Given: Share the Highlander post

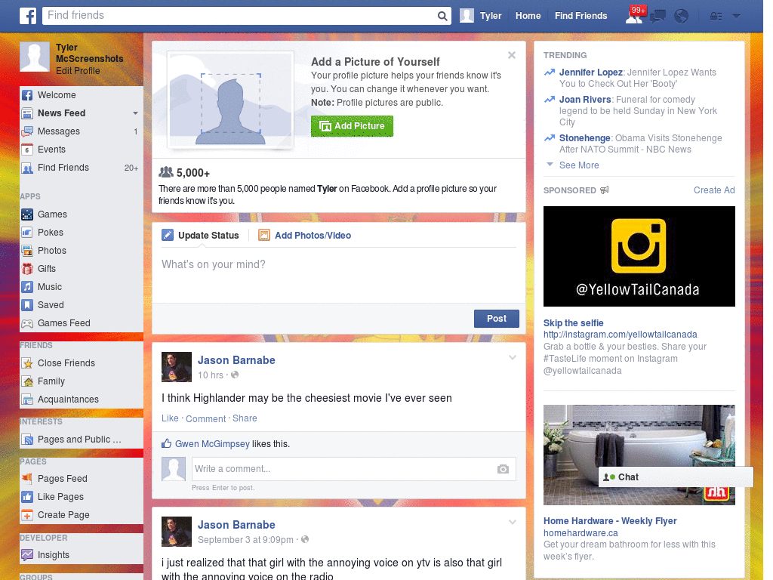Looking at the screenshot, I should (x=245, y=418).
